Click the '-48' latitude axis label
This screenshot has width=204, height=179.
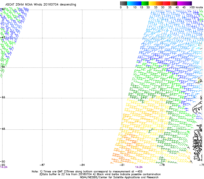(2, 129)
